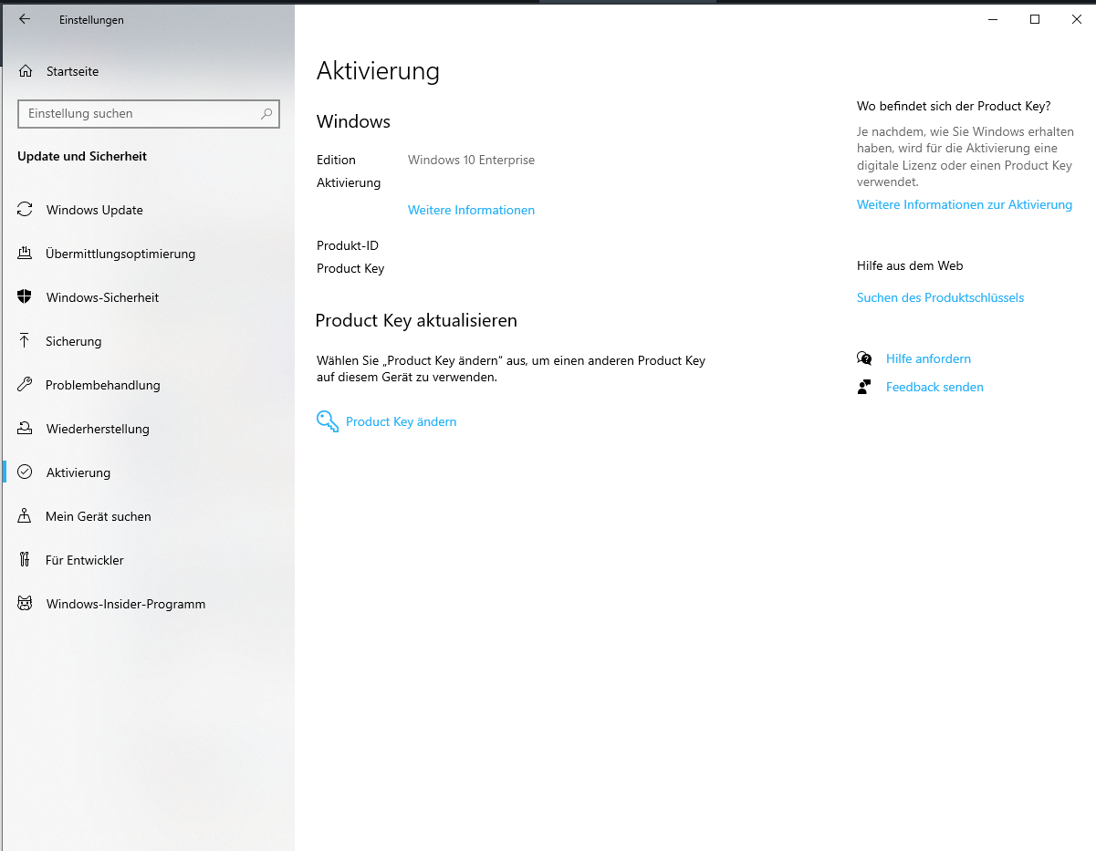
Task: Click Wo befindet sich der Product Key heading
Action: 954,107
